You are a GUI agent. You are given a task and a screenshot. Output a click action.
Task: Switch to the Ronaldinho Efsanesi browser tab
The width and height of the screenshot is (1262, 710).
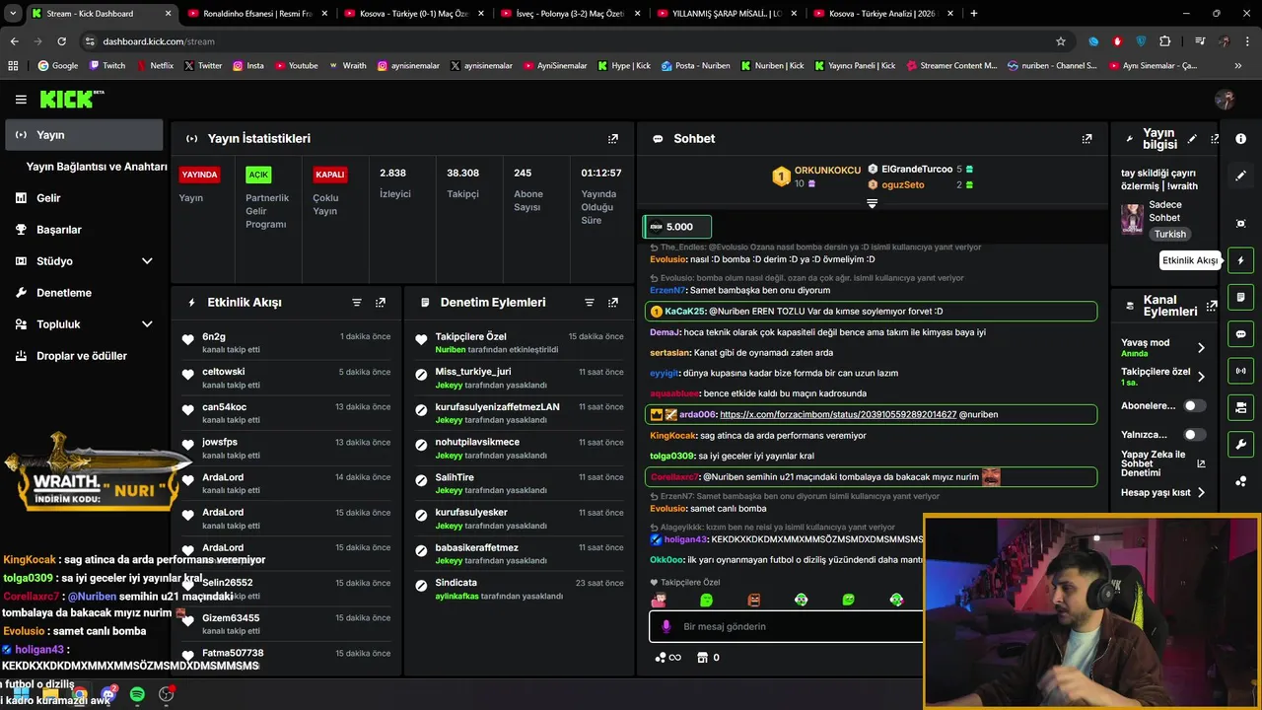tap(257, 14)
